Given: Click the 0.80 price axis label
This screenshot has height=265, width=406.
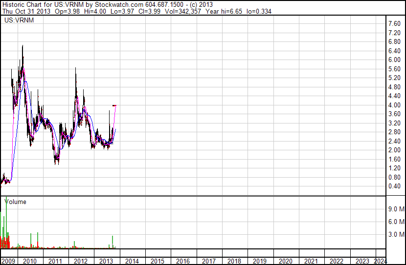Looking at the screenshot, I should tap(395, 177).
